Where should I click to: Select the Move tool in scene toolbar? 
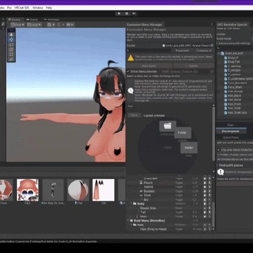[11, 40]
